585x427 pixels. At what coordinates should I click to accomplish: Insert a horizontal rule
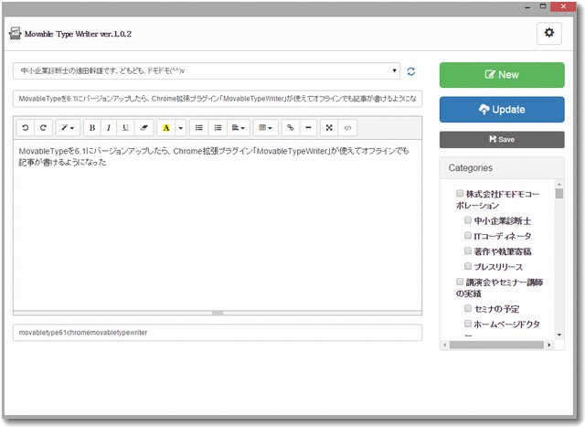pyautogui.click(x=308, y=128)
